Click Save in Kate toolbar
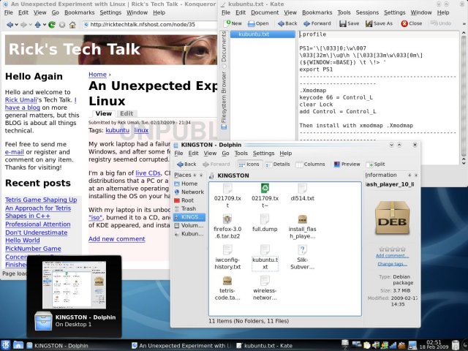 (350, 23)
